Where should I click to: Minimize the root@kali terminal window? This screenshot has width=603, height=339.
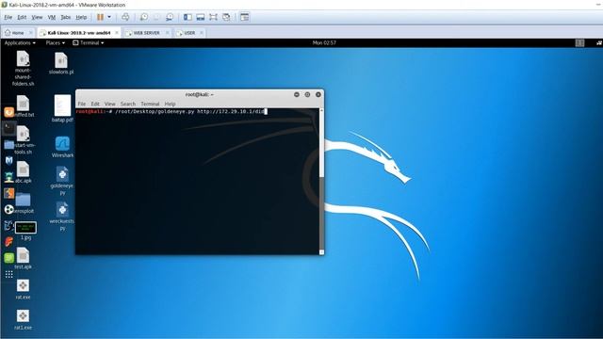point(297,94)
